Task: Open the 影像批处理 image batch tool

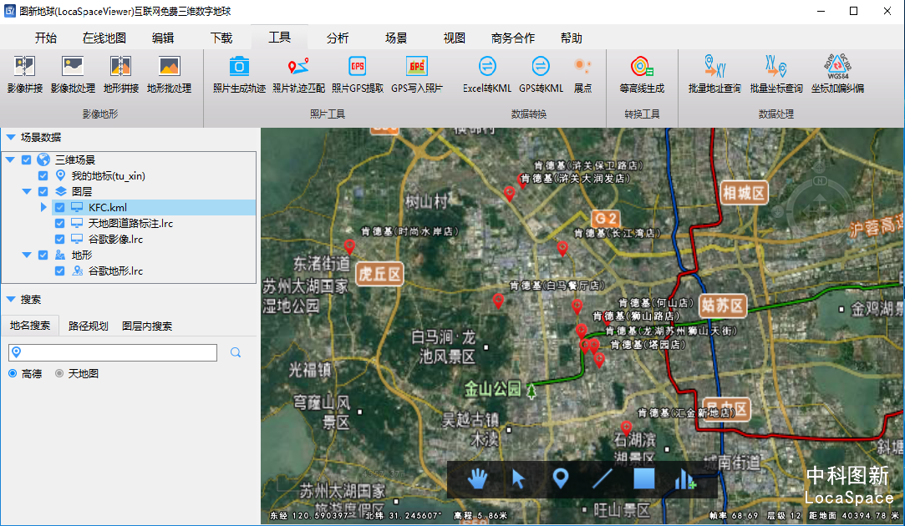Action: 73,75
